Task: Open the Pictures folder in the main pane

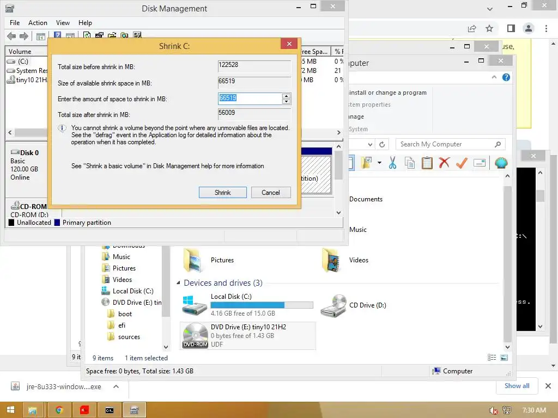Action: (x=210, y=260)
